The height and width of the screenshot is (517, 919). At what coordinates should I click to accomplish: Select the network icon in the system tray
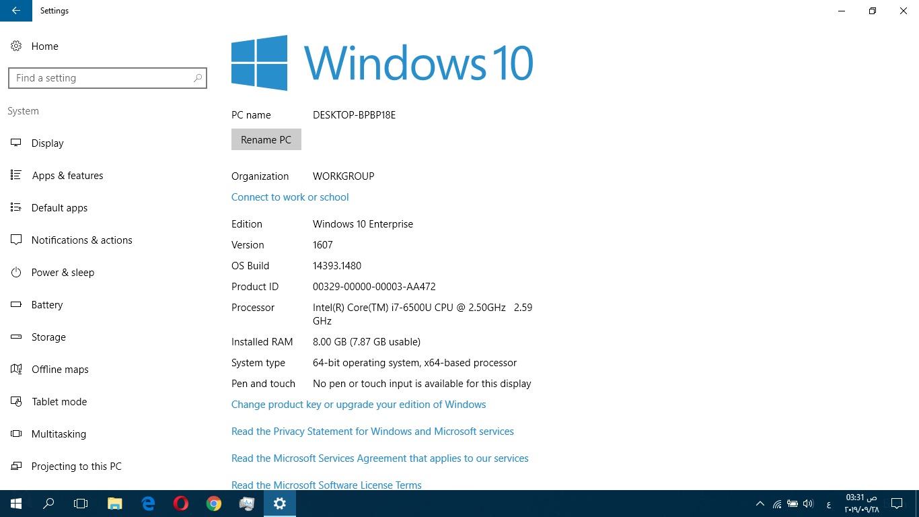(x=778, y=503)
